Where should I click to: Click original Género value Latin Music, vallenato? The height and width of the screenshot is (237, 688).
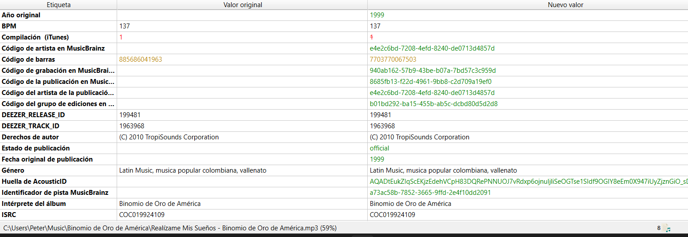[x=193, y=170]
